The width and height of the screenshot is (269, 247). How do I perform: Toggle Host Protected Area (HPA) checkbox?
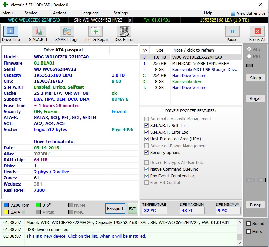(x=146, y=139)
